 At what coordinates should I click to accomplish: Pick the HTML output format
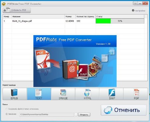tap(87, 94)
